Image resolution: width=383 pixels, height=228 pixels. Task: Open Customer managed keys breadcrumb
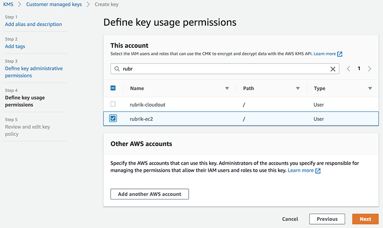54,4
